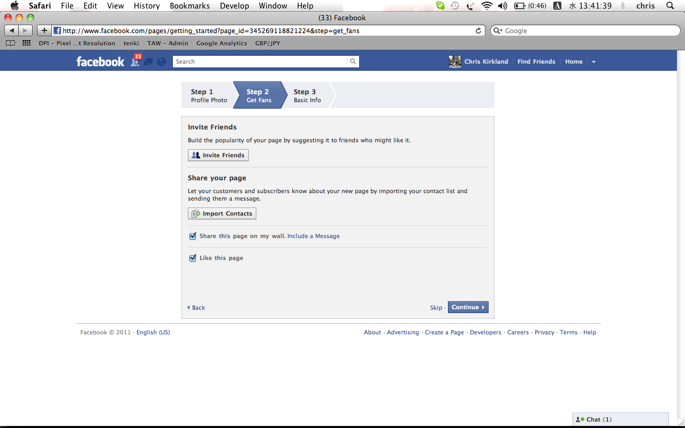The image size is (685, 428).
Task: Open the Edit menu
Action: [90, 5]
